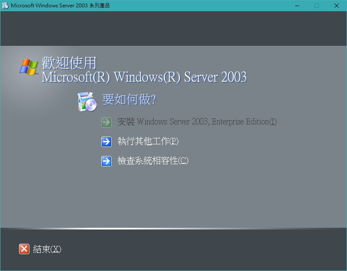
Task: Click the red X icon beside 結束
Action: [x=24, y=249]
